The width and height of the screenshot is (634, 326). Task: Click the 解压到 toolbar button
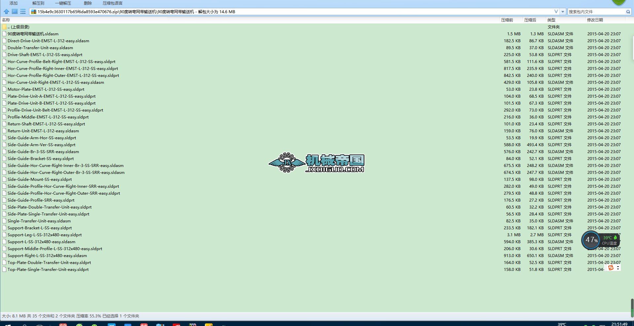[38, 3]
